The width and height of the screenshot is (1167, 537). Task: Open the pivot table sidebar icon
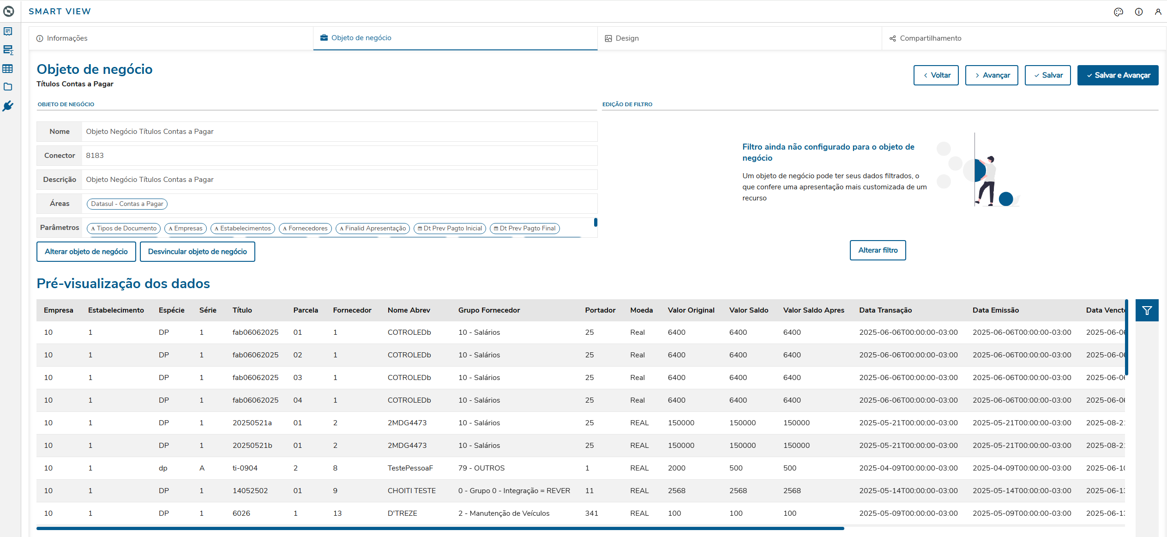[8, 50]
